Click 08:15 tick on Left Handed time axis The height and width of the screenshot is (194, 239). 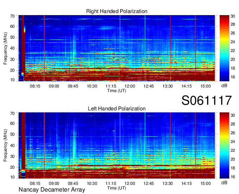coord(35,183)
